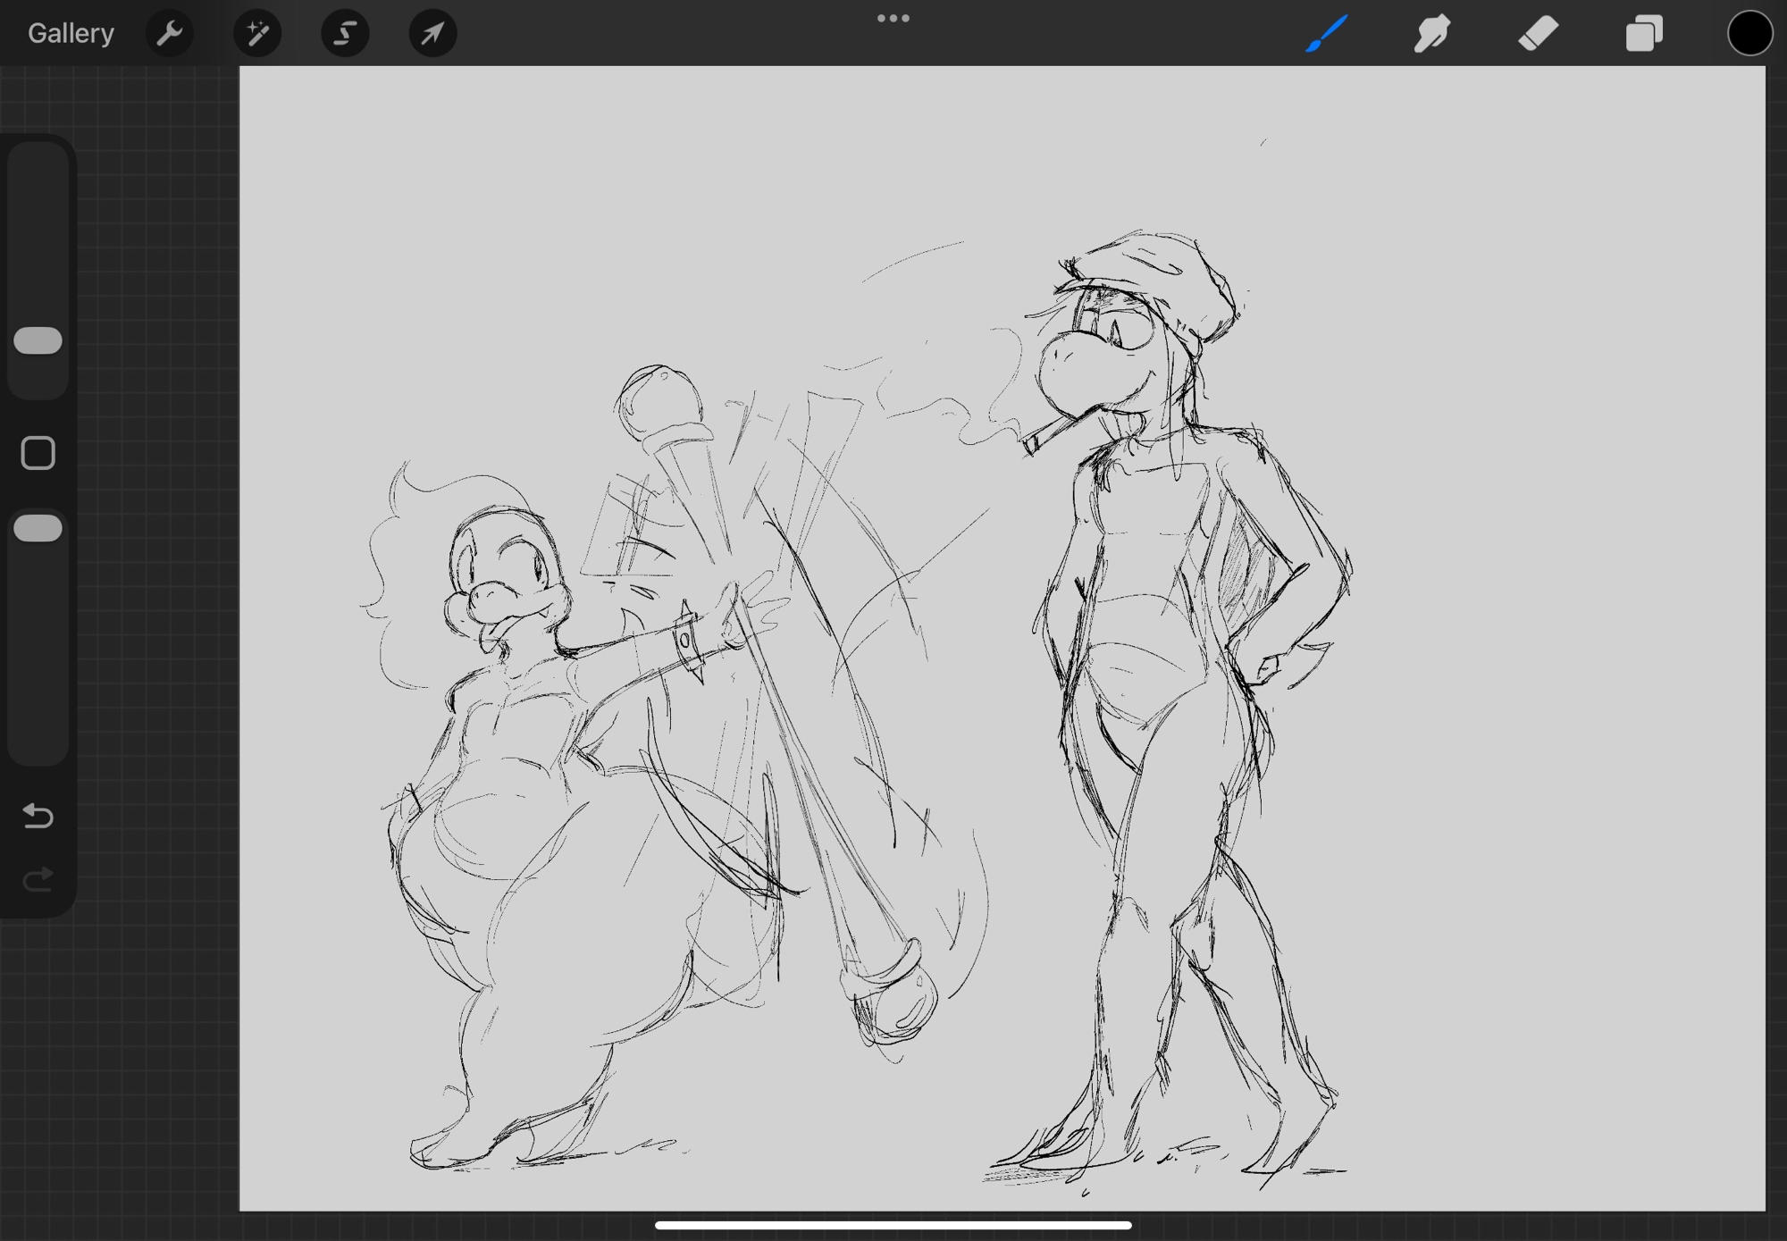Image resolution: width=1787 pixels, height=1241 pixels.
Task: Open the Layers panel
Action: click(x=1644, y=33)
